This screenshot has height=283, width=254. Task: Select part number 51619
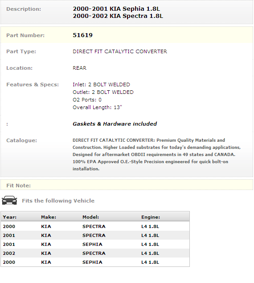click(x=82, y=35)
